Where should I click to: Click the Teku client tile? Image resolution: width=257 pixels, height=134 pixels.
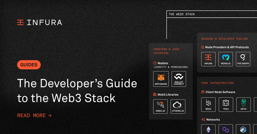226,105
